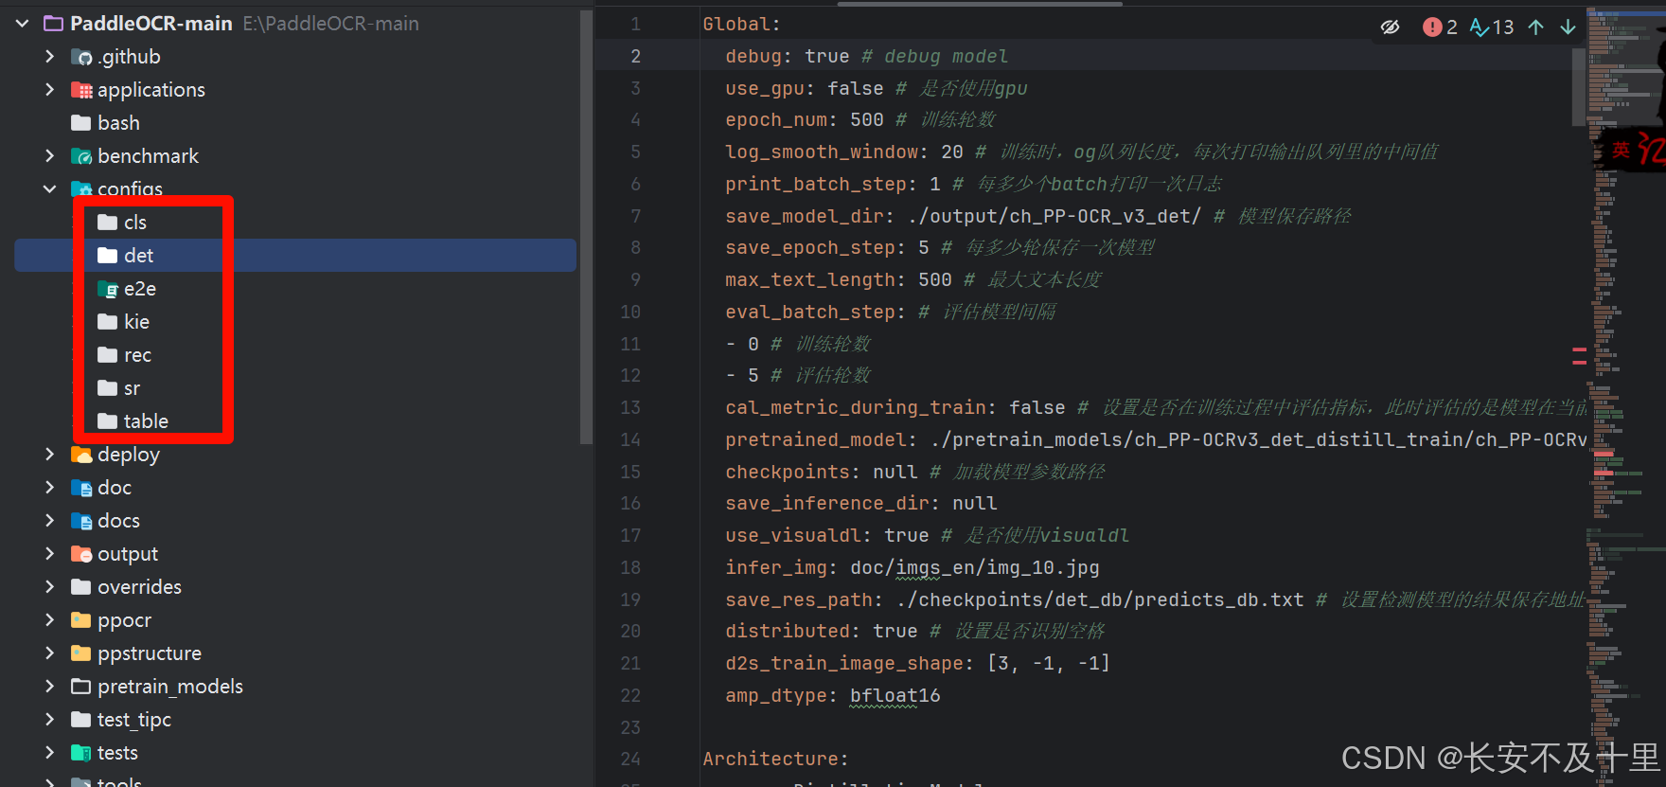Screen dimensions: 1666x787
Task: Click the 'amp_dtype: bfloat16' value
Action: [895, 696]
